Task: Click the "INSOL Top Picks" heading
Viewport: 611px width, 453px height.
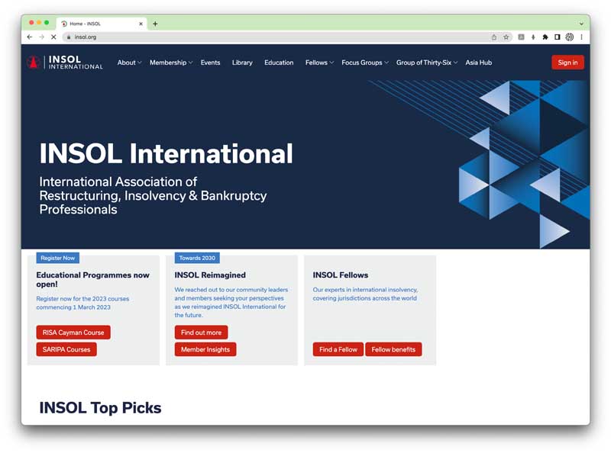Action: click(101, 408)
